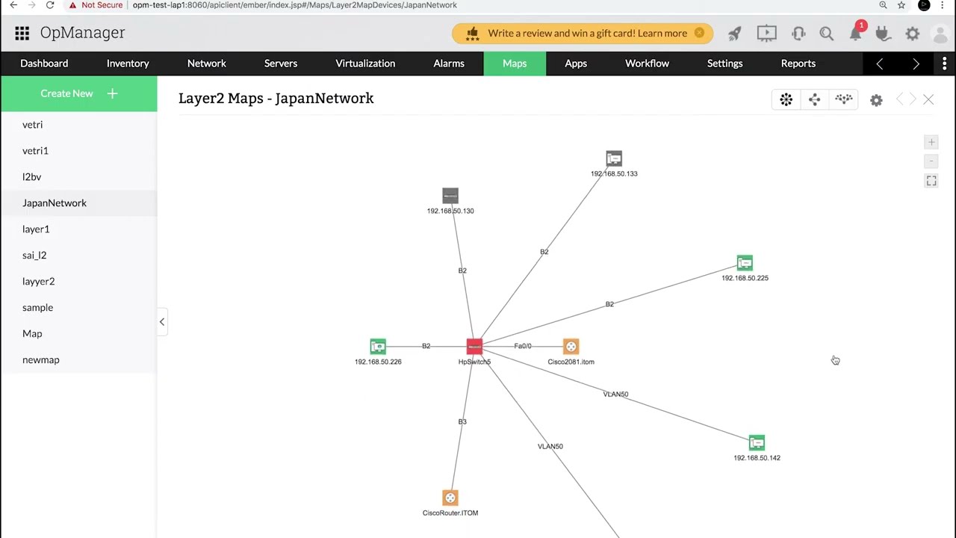Open the Settings tab
Image resolution: width=956 pixels, height=538 pixels.
click(725, 64)
